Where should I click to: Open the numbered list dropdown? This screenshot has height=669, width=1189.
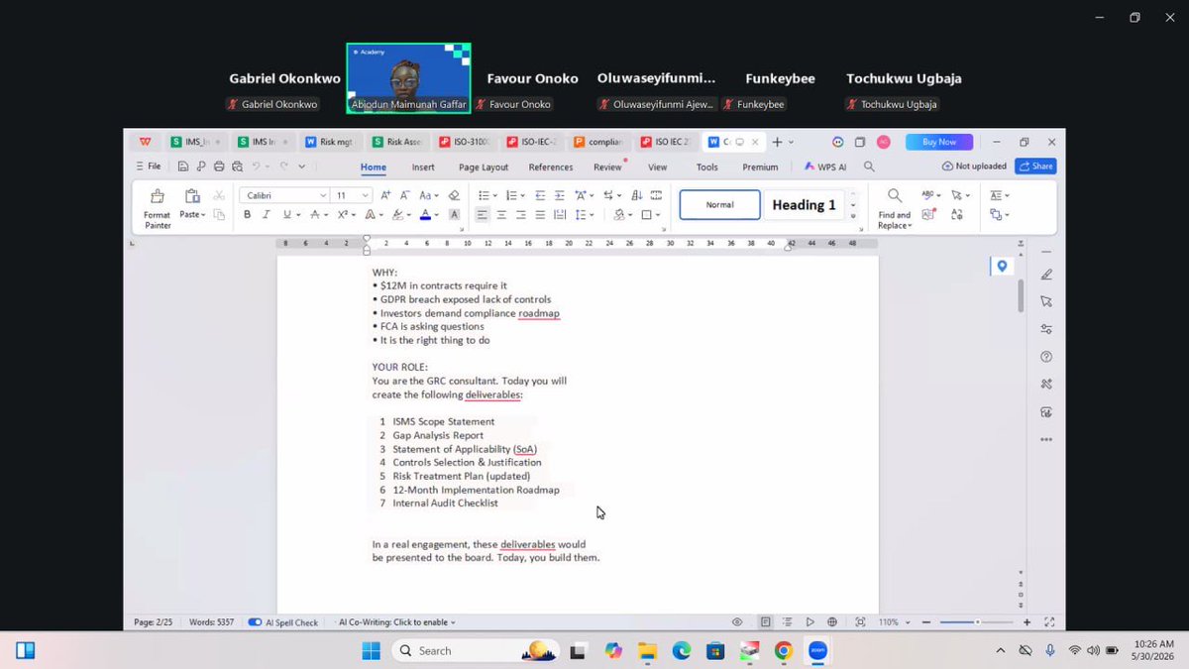[x=522, y=196]
